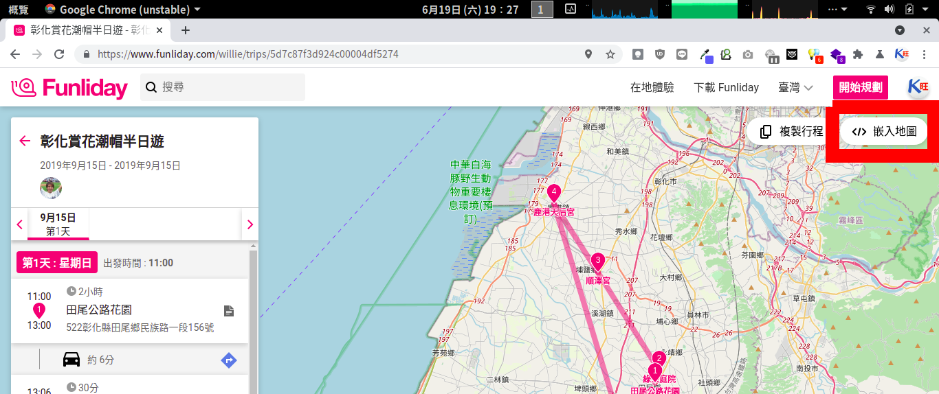This screenshot has height=394, width=939.
Task: Show next day with right chevron
Action: pos(250,224)
